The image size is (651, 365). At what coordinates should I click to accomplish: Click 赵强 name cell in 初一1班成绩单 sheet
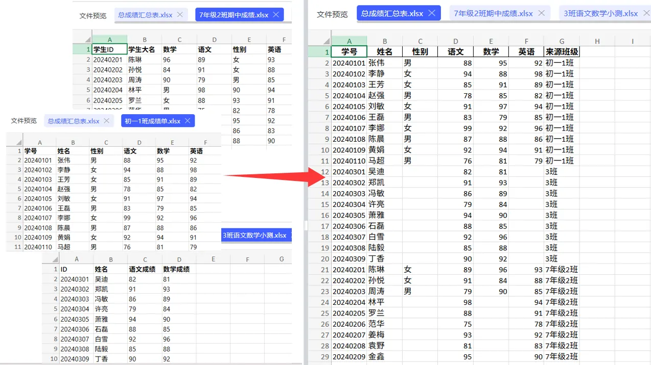[x=73, y=189]
